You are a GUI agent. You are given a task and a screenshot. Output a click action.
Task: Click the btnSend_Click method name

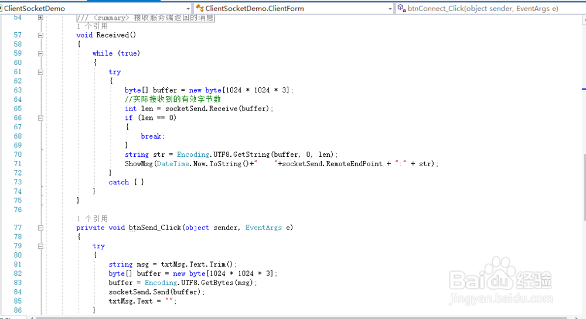155,228
